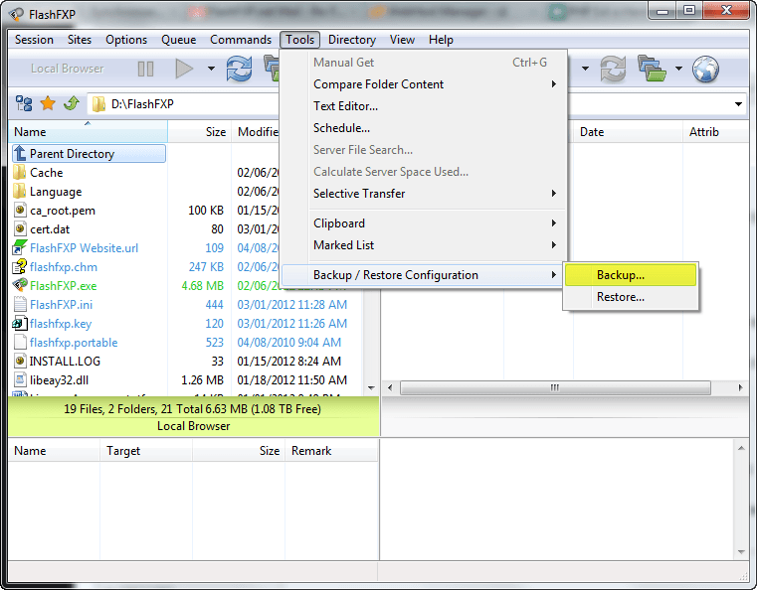Click Backup... in the submenu
The height and width of the screenshot is (590, 757).
[x=631, y=275]
